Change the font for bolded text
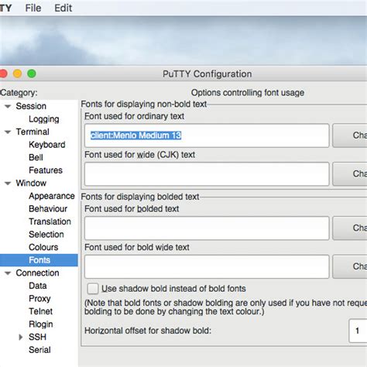367x367 pixels. point(350,228)
